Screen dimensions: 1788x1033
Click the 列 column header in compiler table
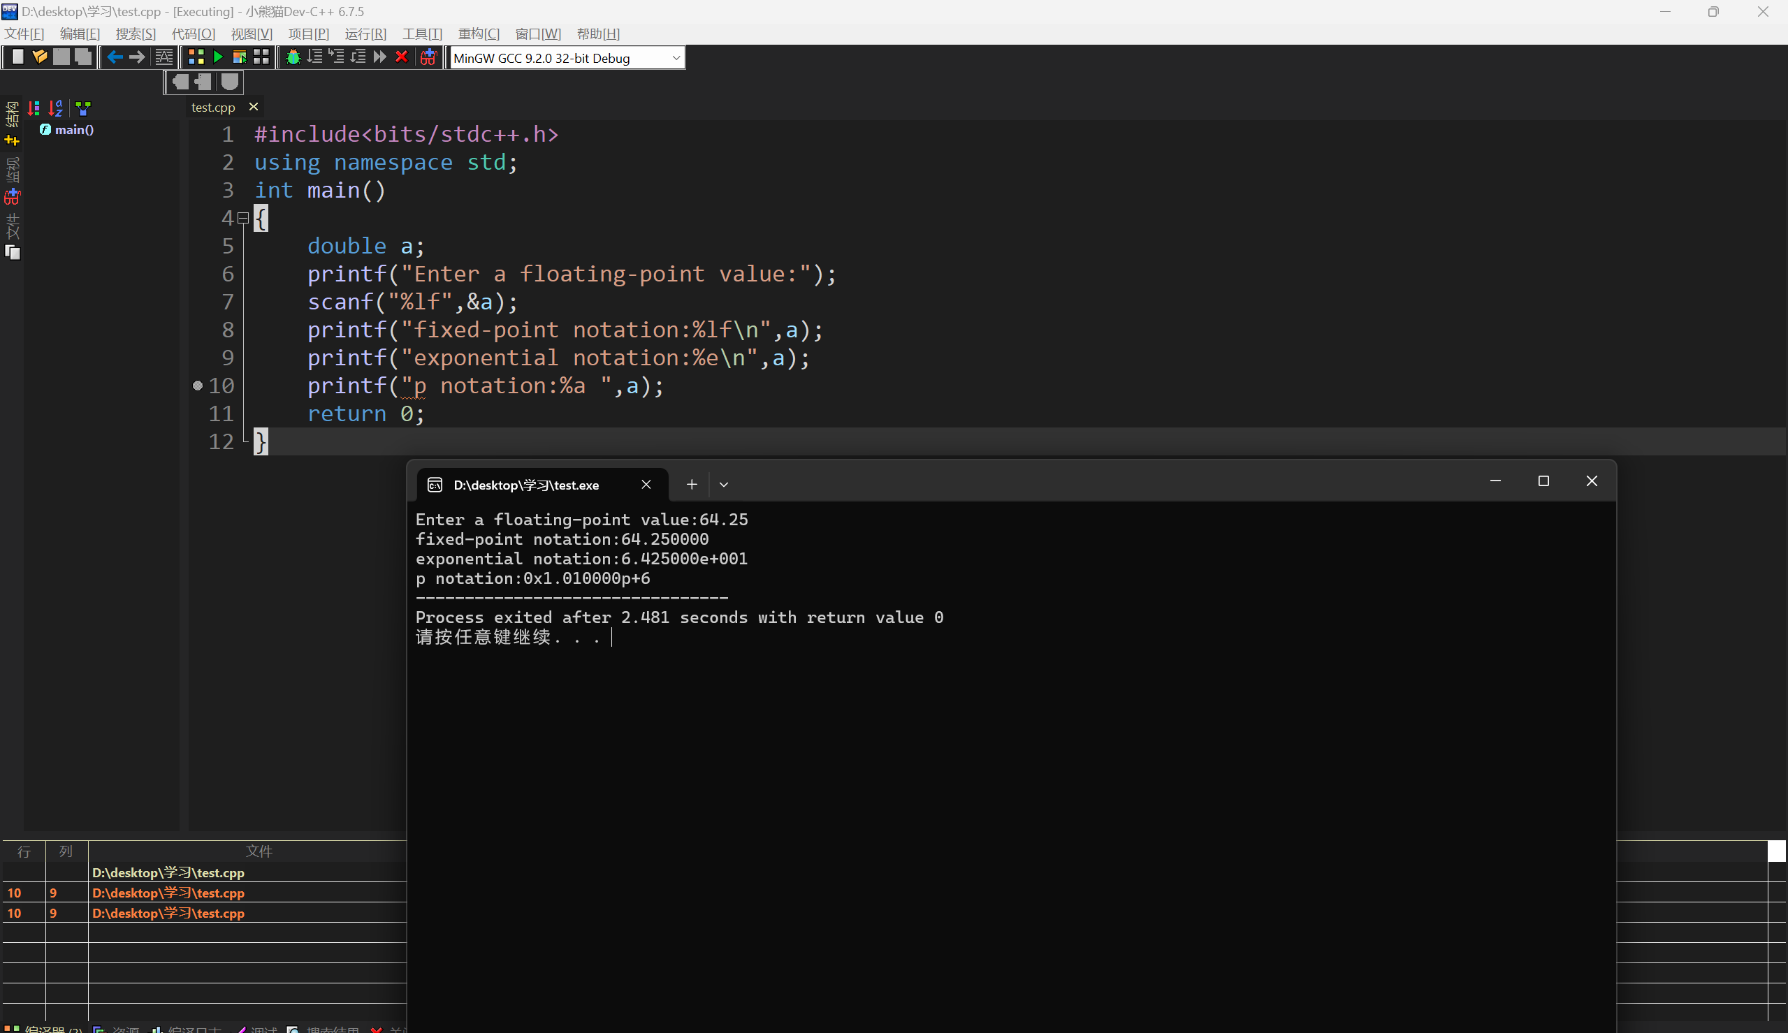(x=66, y=851)
